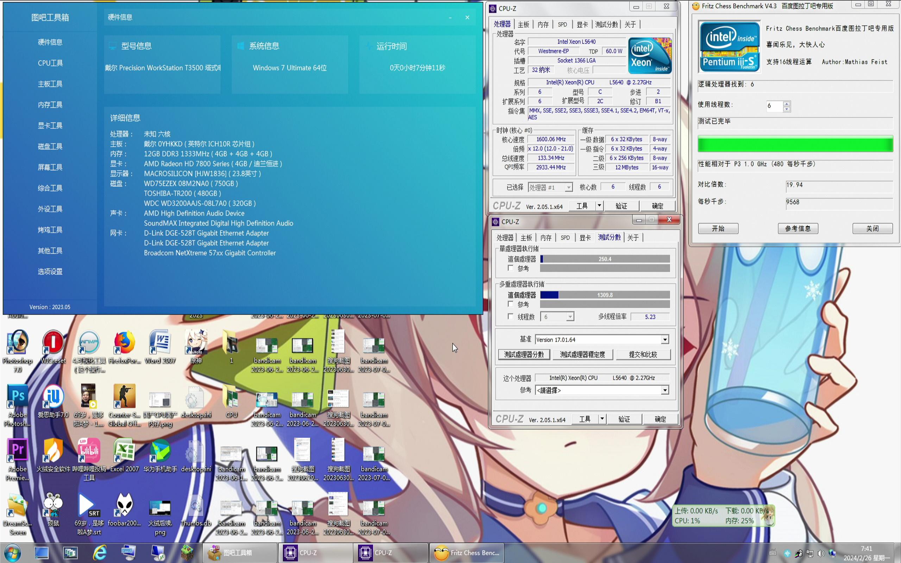Open the SPD tab in upper CPU-Z
Image resolution: width=901 pixels, height=563 pixels.
click(x=562, y=25)
